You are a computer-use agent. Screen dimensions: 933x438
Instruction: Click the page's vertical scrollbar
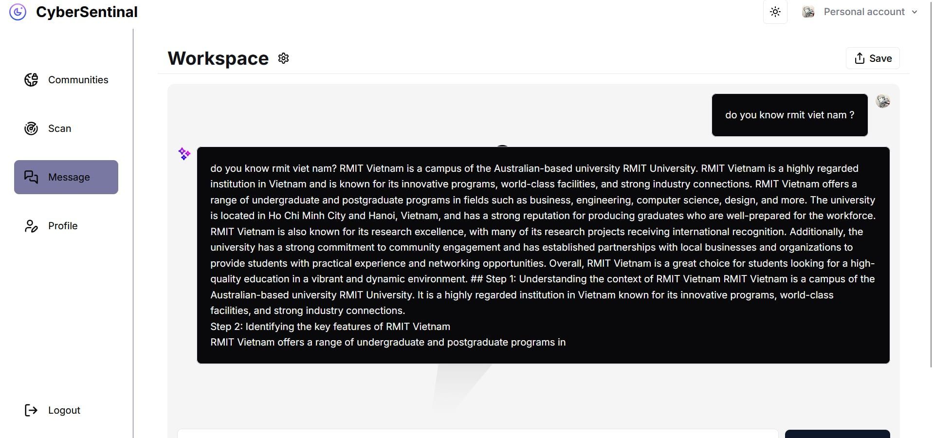click(x=931, y=195)
